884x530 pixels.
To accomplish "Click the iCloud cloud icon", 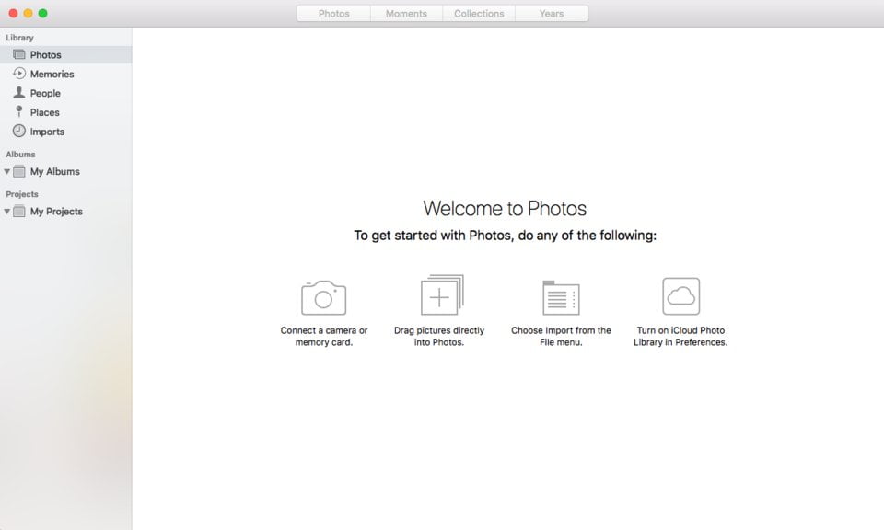I will click(x=681, y=295).
